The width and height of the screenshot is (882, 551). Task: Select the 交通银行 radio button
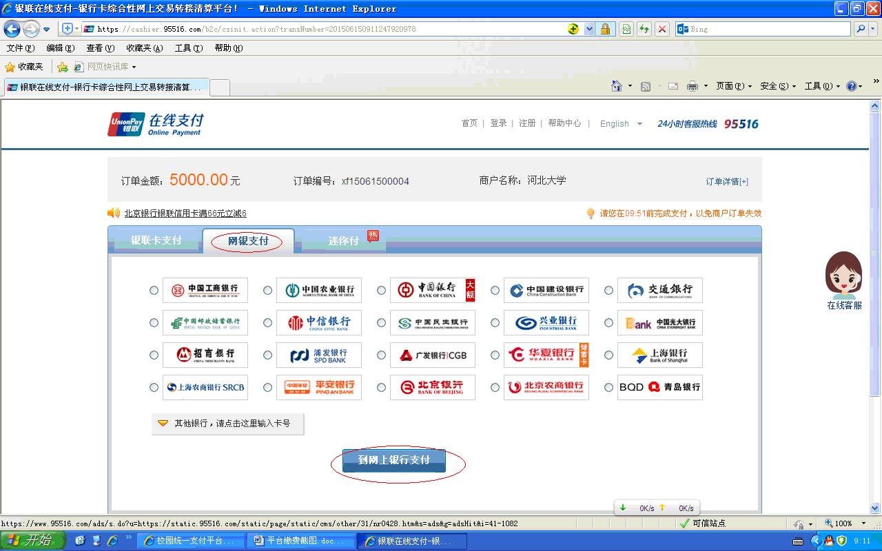(x=608, y=291)
